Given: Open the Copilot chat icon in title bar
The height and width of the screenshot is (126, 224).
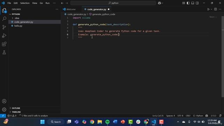Looking at the screenshot, I should [159, 3].
